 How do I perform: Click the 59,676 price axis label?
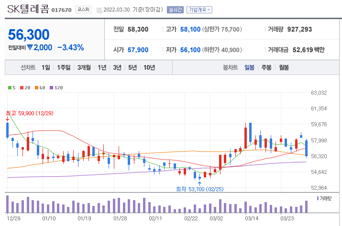point(319,124)
